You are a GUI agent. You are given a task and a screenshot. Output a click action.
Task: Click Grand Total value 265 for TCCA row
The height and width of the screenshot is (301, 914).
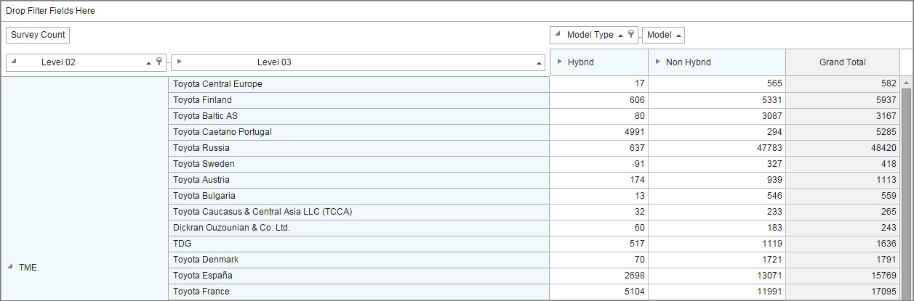pyautogui.click(x=843, y=212)
